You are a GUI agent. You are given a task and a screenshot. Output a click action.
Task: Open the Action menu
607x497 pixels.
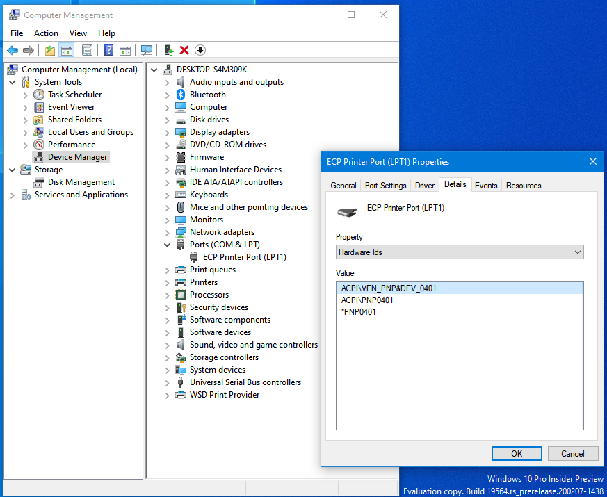point(46,33)
